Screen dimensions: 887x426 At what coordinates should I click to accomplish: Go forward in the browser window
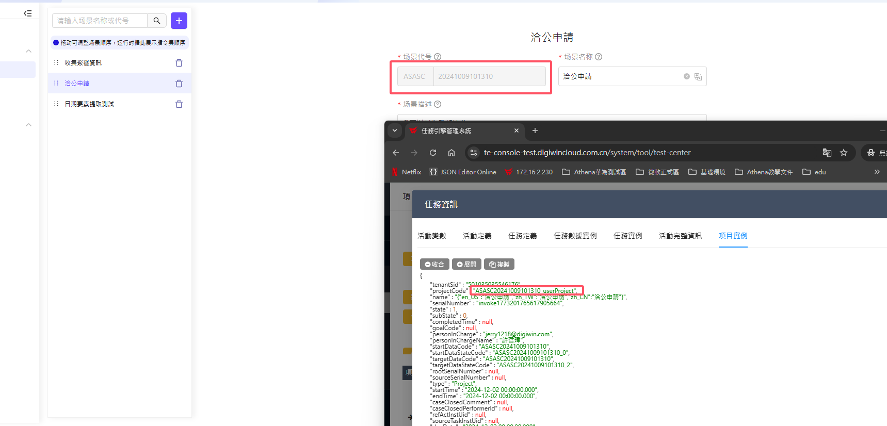coord(414,153)
